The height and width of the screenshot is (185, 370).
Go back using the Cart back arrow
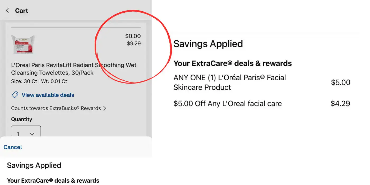click(7, 11)
